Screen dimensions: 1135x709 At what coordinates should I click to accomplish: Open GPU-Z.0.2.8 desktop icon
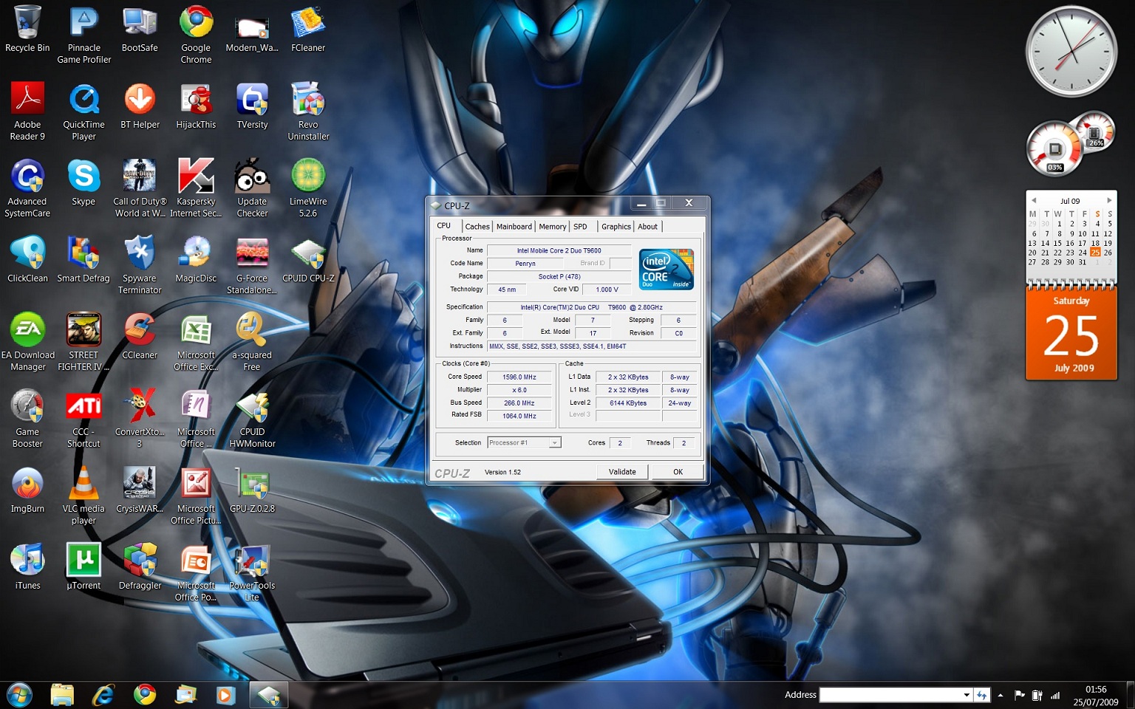click(x=252, y=490)
